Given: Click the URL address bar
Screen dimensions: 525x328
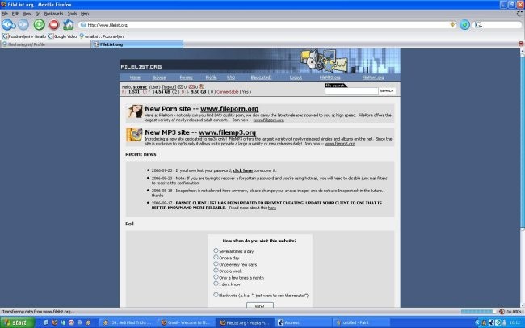Looking at the screenshot, I should coord(267,25).
